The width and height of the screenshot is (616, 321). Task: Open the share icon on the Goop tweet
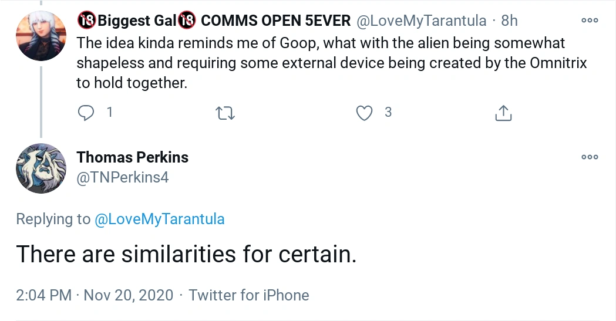[503, 113]
